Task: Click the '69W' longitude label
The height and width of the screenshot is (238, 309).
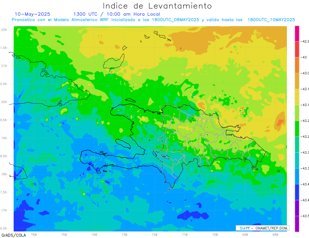Action: tap(245, 235)
